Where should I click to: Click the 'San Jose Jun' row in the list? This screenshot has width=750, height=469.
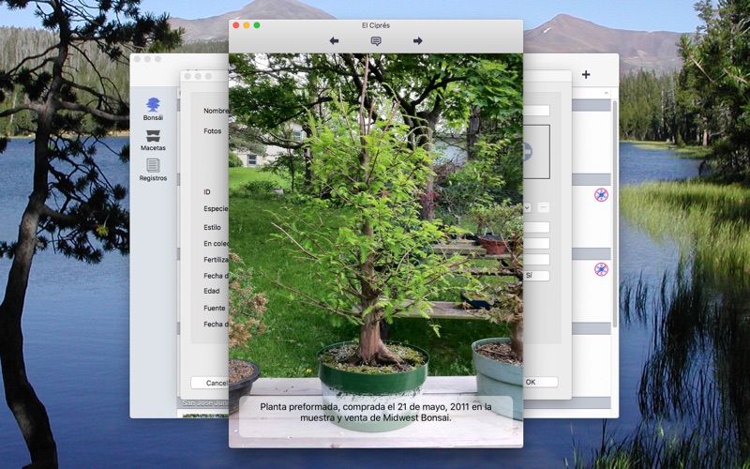click(x=204, y=403)
